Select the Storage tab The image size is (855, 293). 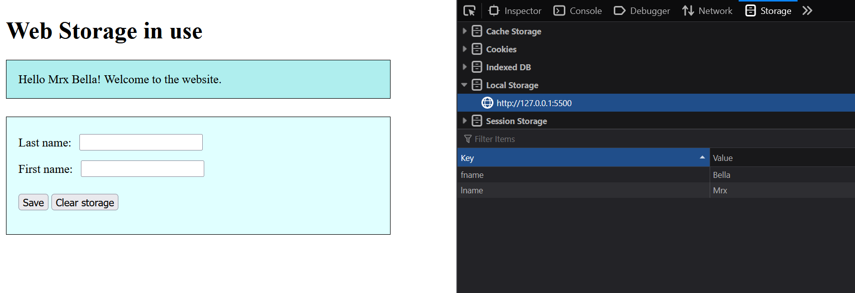[768, 10]
